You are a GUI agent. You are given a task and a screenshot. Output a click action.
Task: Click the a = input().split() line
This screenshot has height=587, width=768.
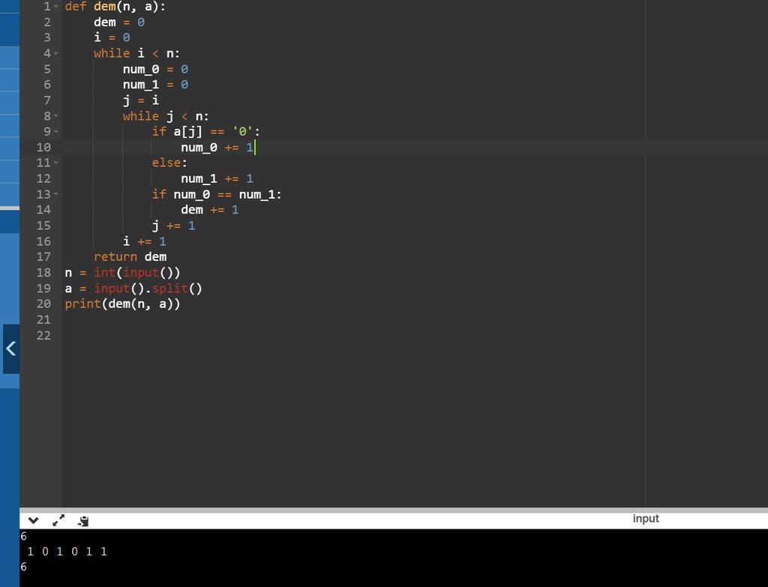click(x=133, y=288)
